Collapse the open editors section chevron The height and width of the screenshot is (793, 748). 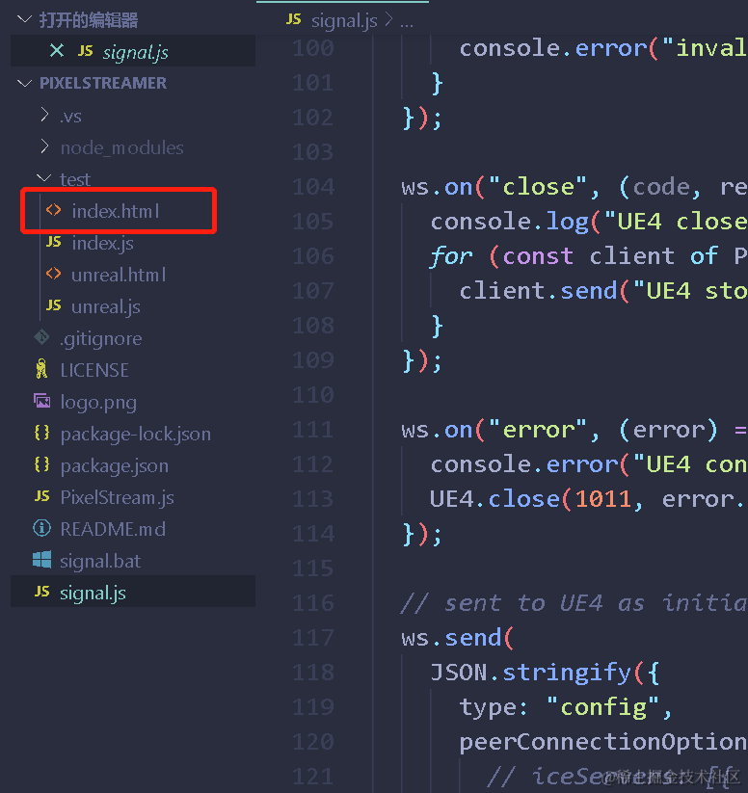click(24, 19)
